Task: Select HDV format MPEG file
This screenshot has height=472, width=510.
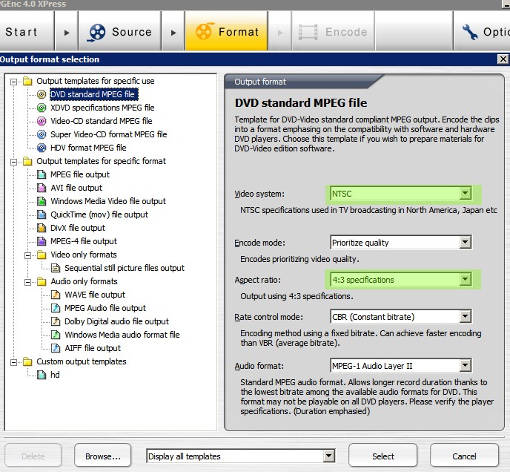Action: point(88,148)
